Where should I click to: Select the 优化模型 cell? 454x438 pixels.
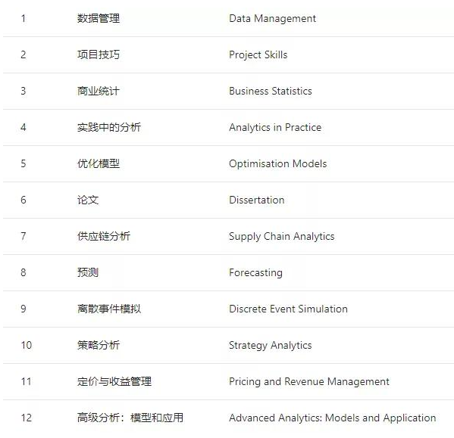pos(99,164)
